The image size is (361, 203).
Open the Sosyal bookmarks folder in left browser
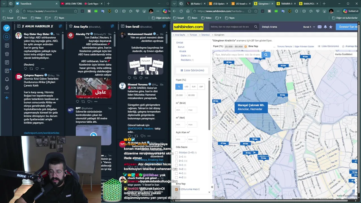(x=8, y=18)
